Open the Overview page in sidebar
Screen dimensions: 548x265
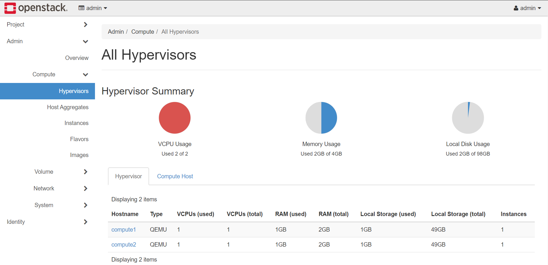tap(77, 58)
